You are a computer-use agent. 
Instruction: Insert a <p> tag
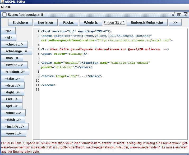pos(8,31)
